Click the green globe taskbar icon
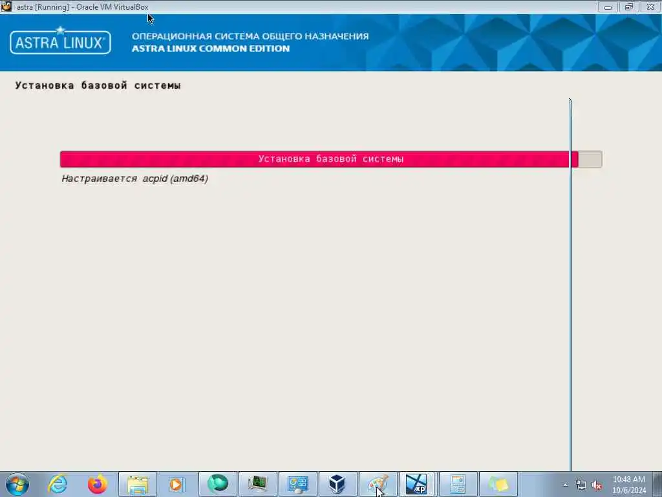Screen dimensions: 662x497 click(x=217, y=484)
